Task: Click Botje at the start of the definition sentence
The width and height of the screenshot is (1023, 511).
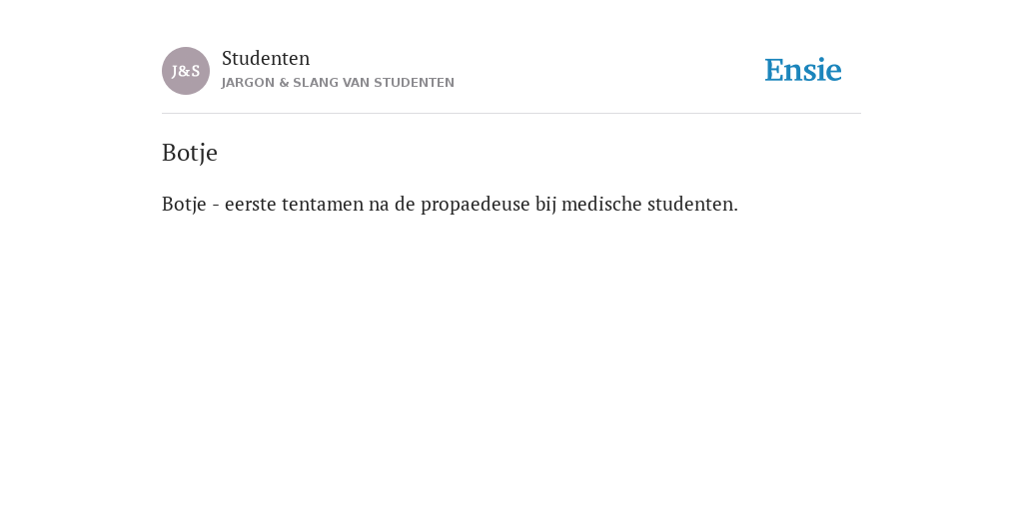Action: coord(184,205)
